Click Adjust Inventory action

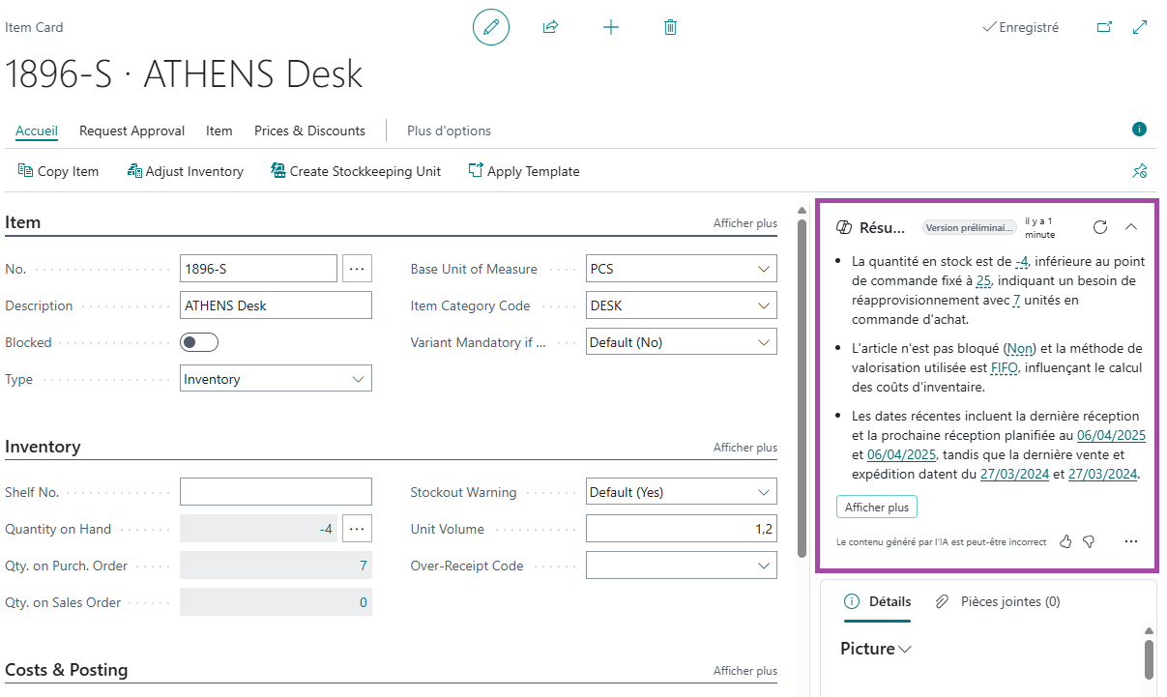point(186,171)
